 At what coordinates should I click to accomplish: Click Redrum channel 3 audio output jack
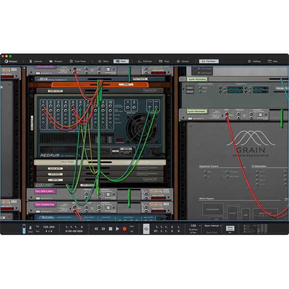point(58,106)
